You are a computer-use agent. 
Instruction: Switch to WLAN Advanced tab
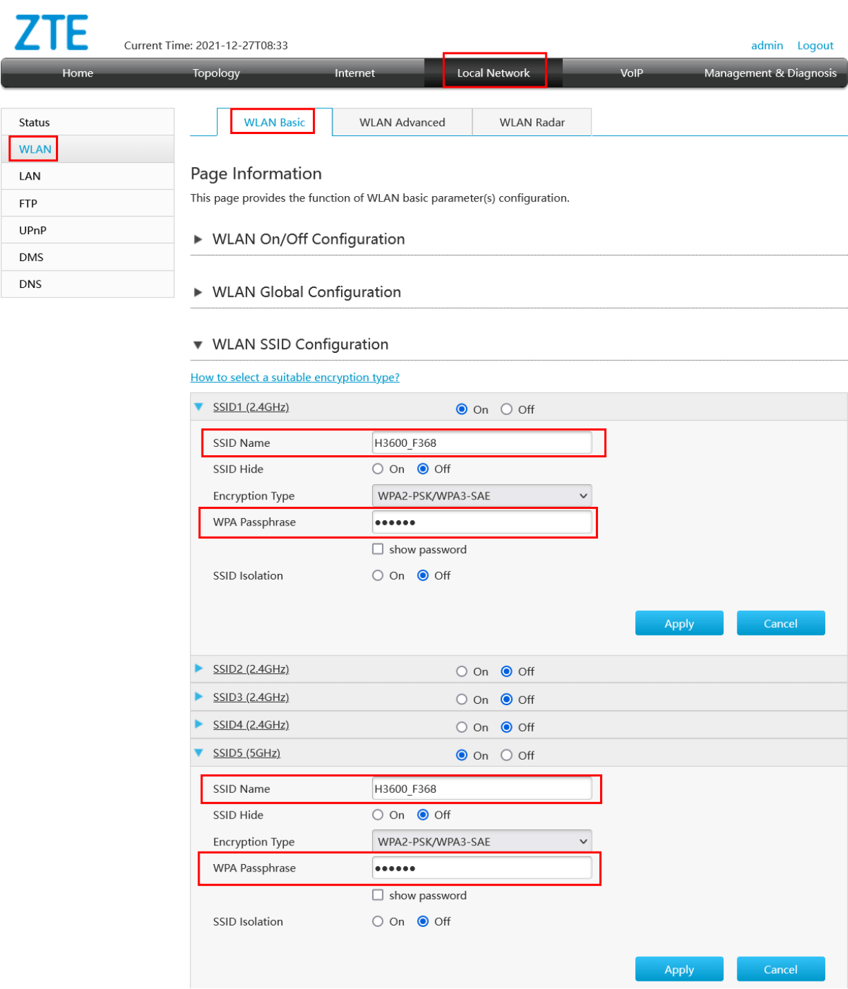point(402,122)
